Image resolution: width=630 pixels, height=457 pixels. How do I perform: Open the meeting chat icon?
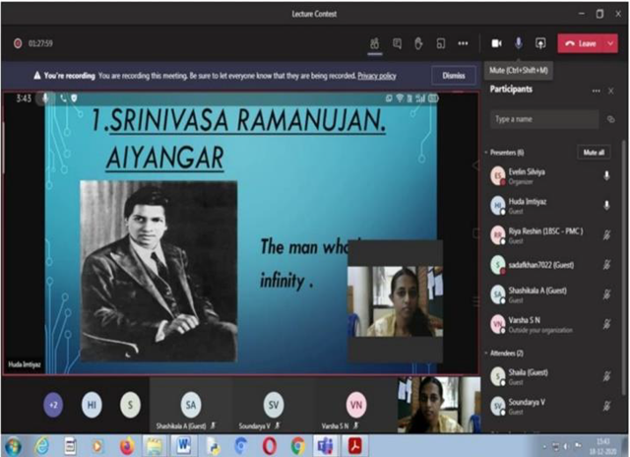click(397, 43)
